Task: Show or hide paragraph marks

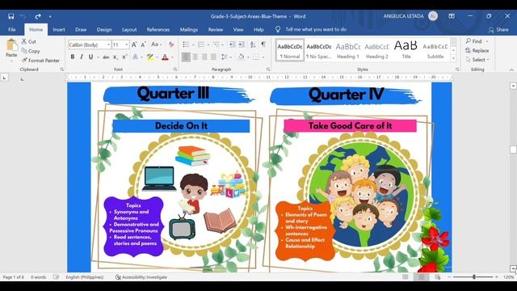Action: [263, 44]
